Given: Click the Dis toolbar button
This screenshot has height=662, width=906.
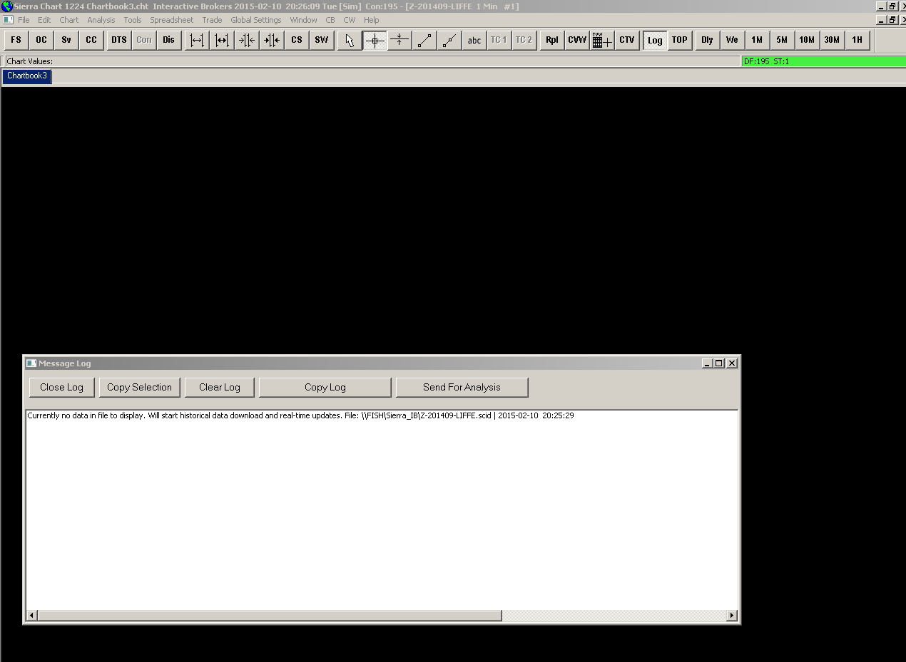Looking at the screenshot, I should coord(169,40).
